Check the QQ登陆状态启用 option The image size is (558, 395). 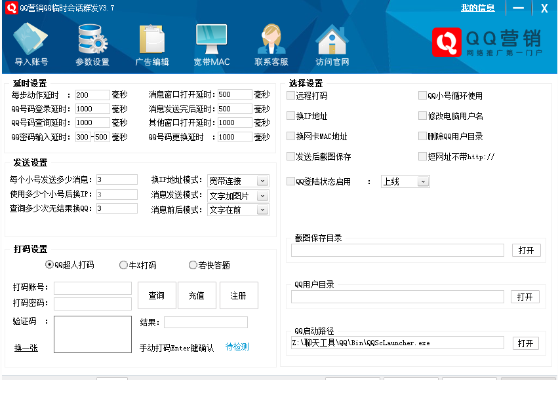tap(290, 181)
